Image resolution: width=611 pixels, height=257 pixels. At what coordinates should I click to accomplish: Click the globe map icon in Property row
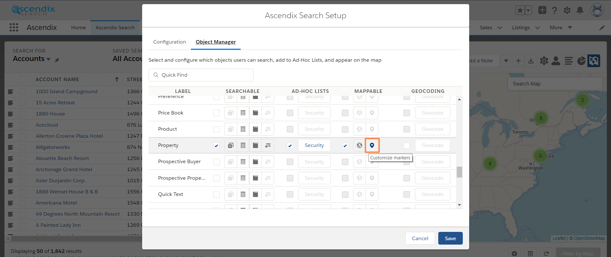360,145
